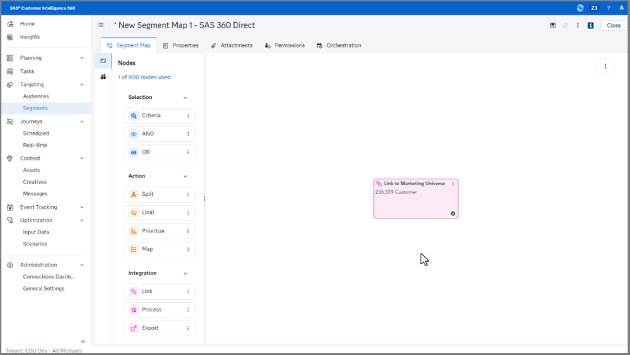The height and width of the screenshot is (355, 630).
Task: Open Audiences under Targeting
Action: pyautogui.click(x=36, y=96)
